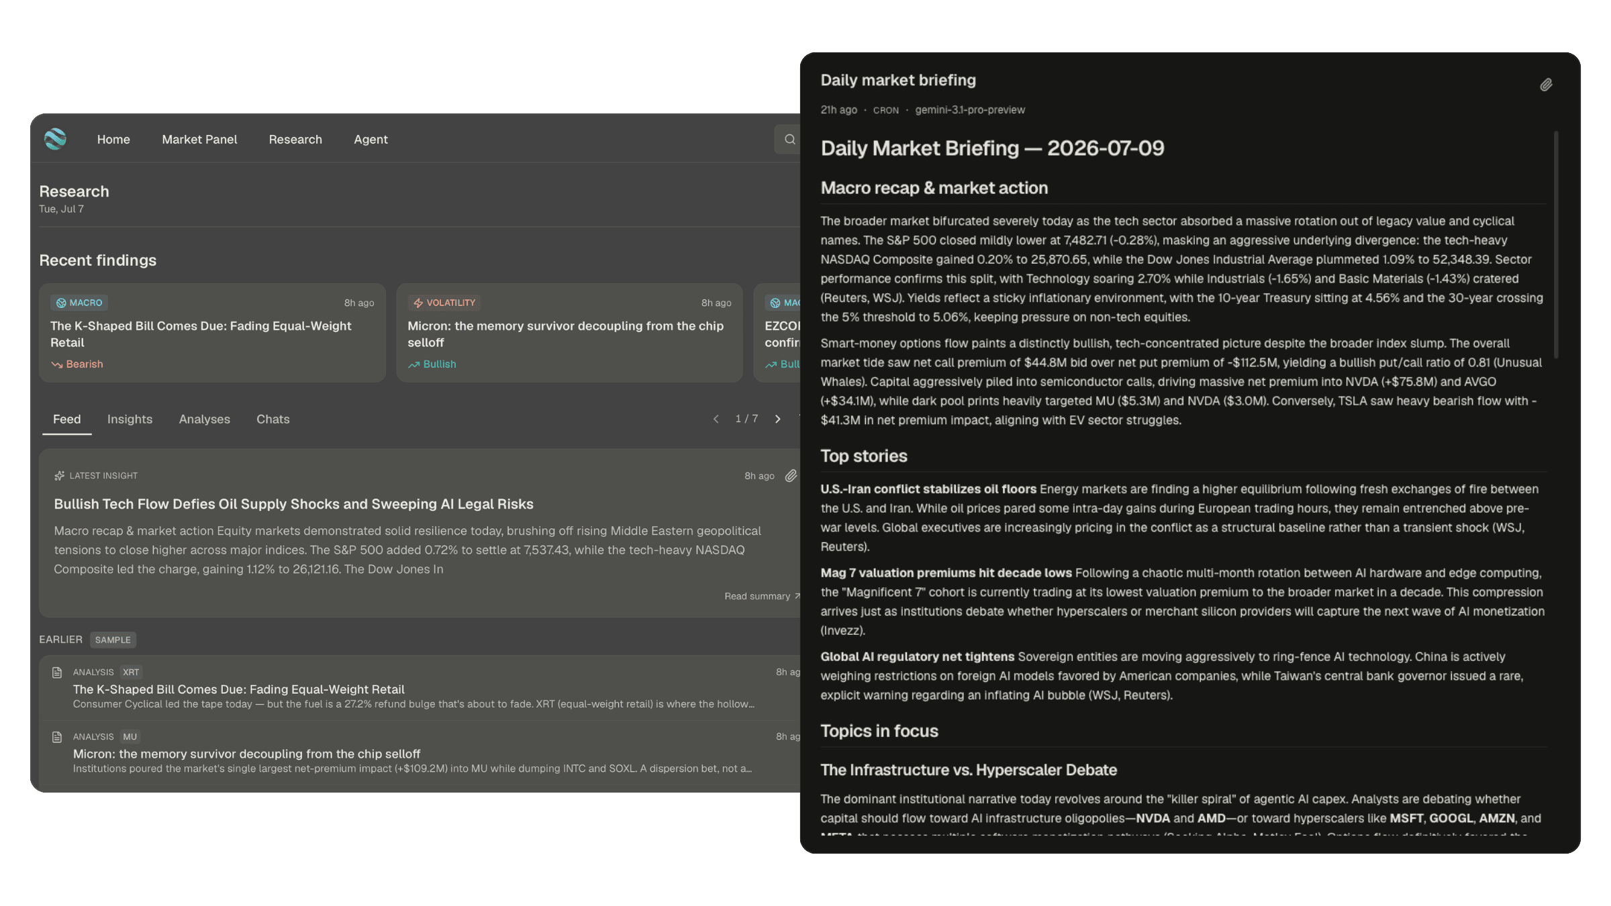This screenshot has width=1611, height=906.
Task: Switch to the Insights tab
Action: [x=130, y=419]
